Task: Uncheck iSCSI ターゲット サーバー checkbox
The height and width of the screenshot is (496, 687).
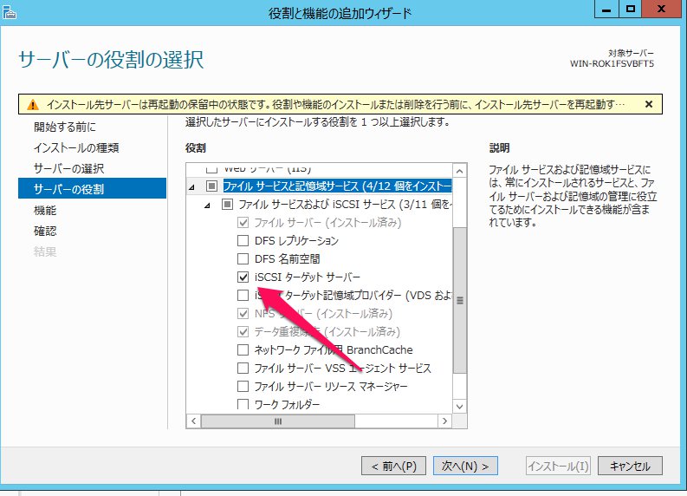Action: coord(243,277)
